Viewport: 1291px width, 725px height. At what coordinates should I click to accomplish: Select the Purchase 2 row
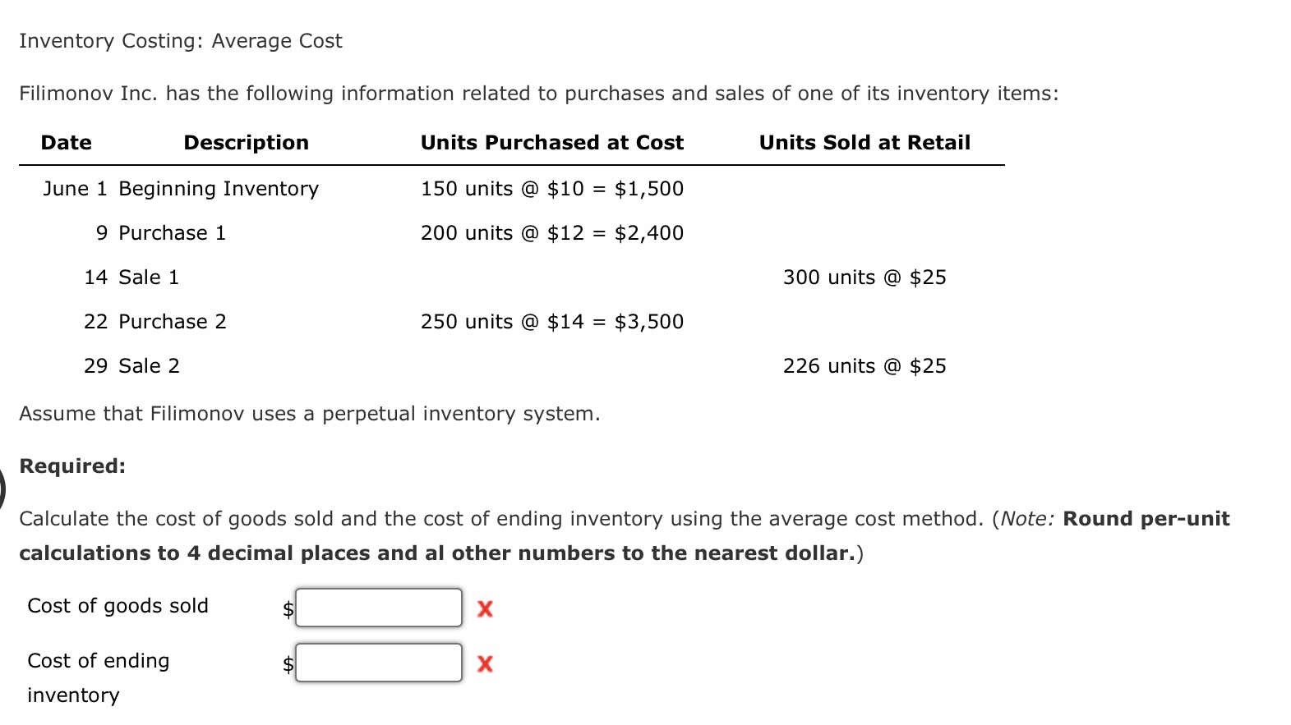(173, 321)
